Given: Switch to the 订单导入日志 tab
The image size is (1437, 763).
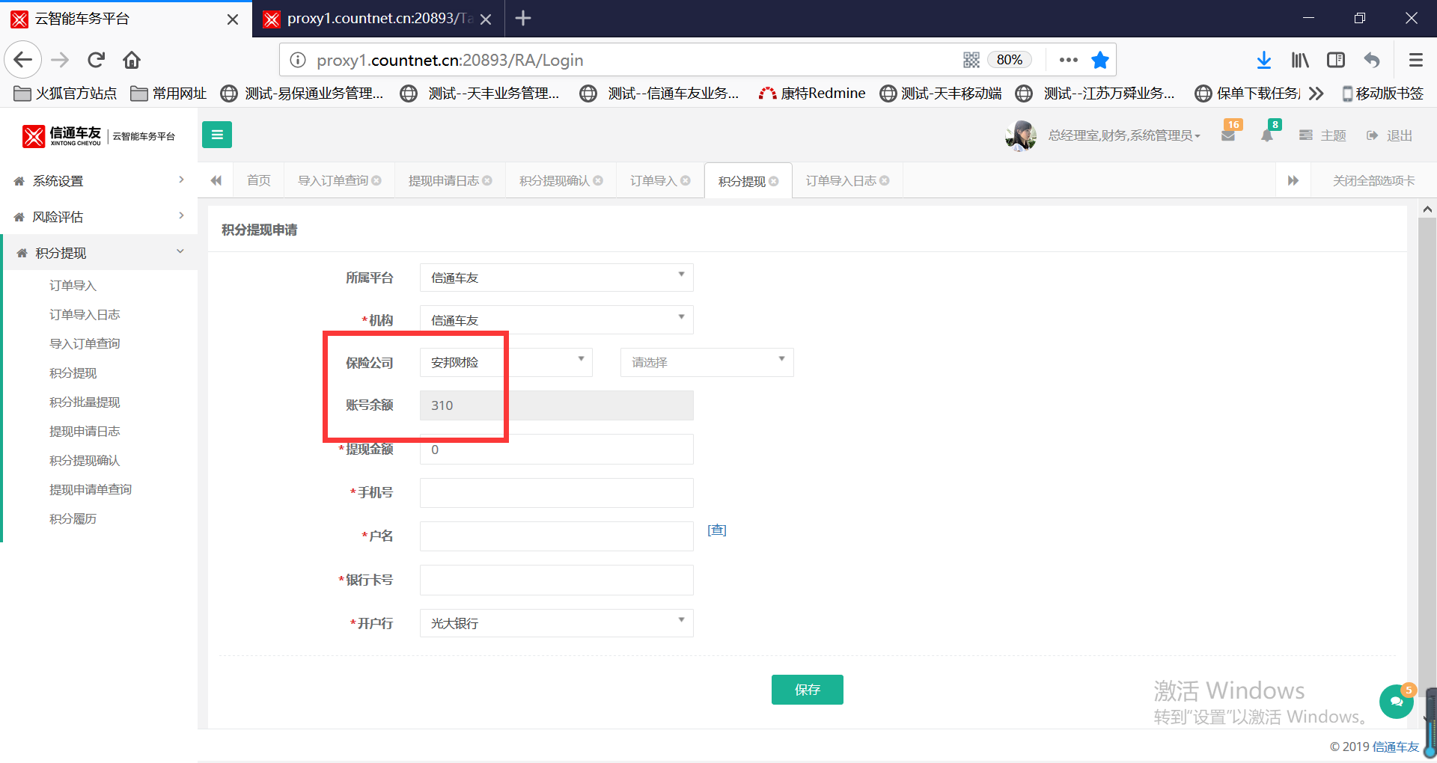Looking at the screenshot, I should coord(841,180).
